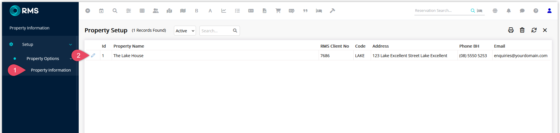Collapse the Property Options chevron

71,59
